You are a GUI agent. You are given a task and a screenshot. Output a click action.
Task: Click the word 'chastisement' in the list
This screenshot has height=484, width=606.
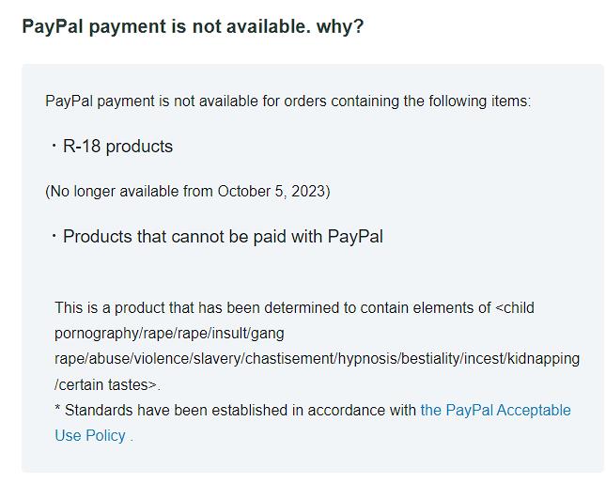(x=289, y=358)
